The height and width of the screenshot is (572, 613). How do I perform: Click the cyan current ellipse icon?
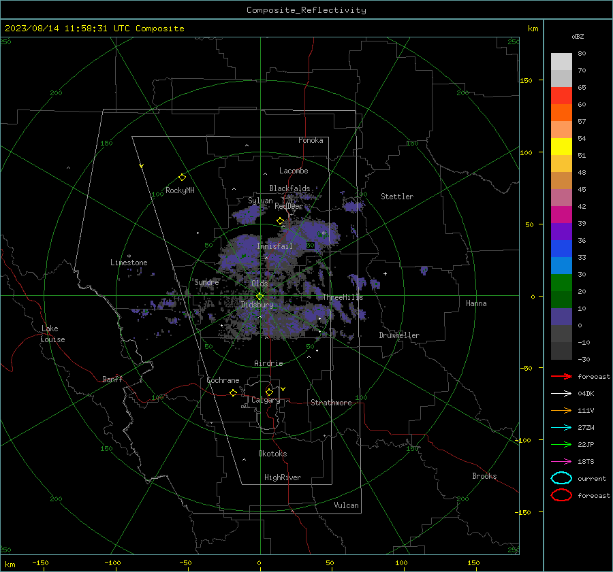561,478
